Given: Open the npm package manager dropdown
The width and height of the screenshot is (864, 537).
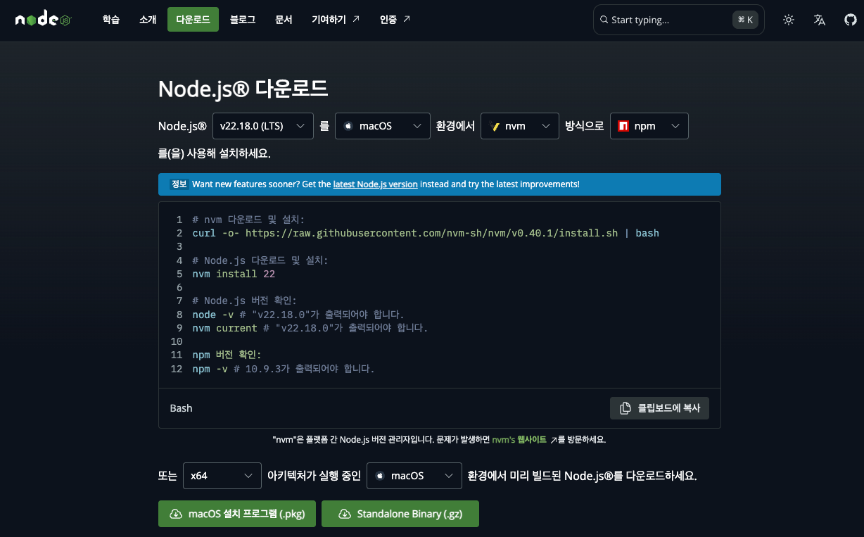Looking at the screenshot, I should (x=649, y=126).
